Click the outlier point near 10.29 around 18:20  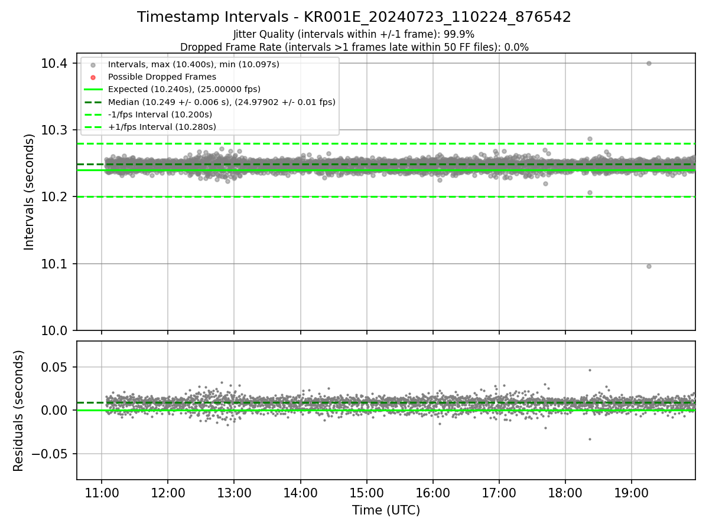click(590, 139)
